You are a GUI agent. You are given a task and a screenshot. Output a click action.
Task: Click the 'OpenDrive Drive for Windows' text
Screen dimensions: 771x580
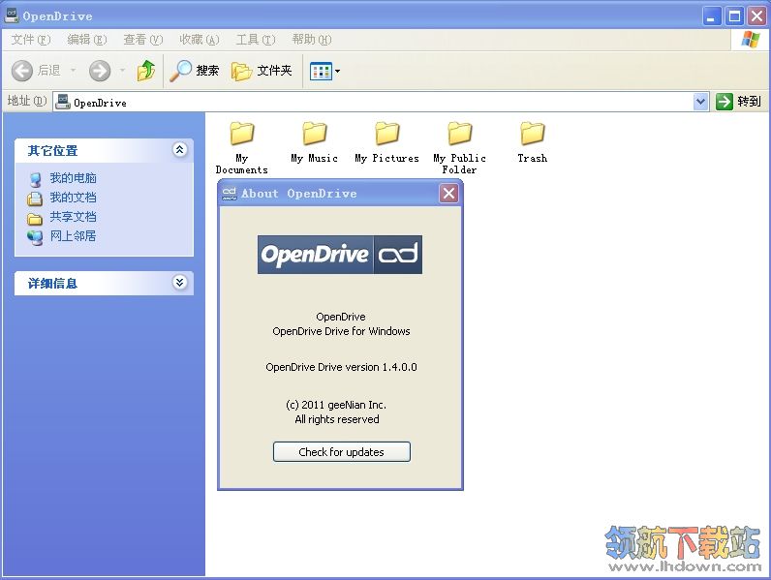pos(341,331)
